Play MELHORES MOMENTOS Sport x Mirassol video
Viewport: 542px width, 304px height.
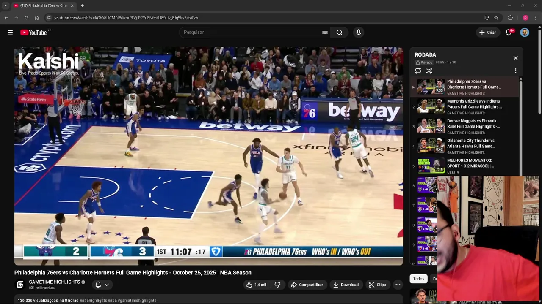pos(465,166)
